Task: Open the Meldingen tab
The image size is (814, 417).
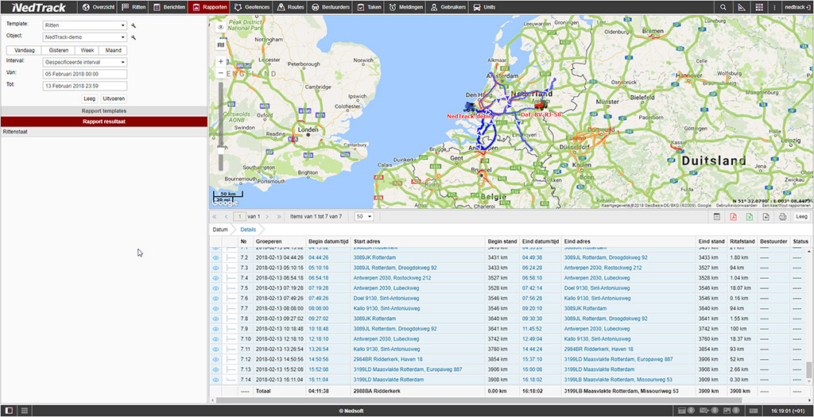Action: point(406,7)
